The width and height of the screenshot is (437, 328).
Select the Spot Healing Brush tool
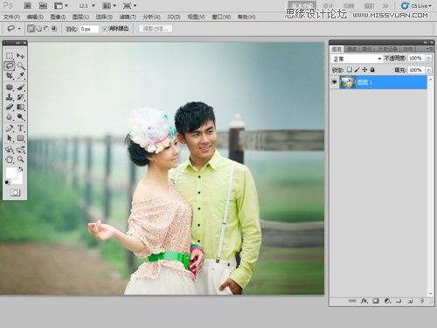coord(10,87)
